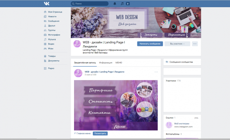The image size is (230, 140).
Task: Click www.instagram.com under Мой инстаграм
Action: [183, 127]
